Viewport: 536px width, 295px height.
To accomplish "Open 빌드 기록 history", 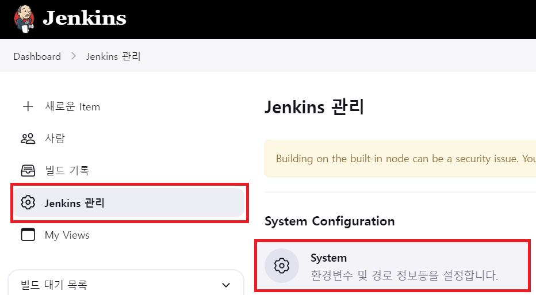I will tap(67, 170).
